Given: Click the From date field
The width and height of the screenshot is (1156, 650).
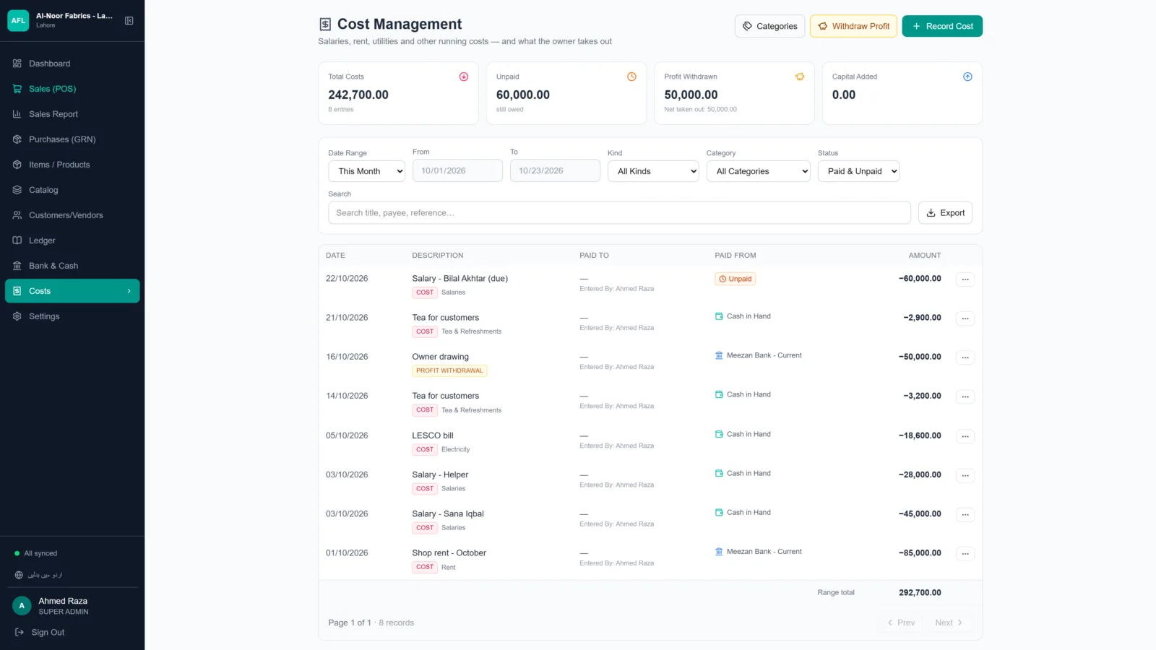Looking at the screenshot, I should pos(457,170).
